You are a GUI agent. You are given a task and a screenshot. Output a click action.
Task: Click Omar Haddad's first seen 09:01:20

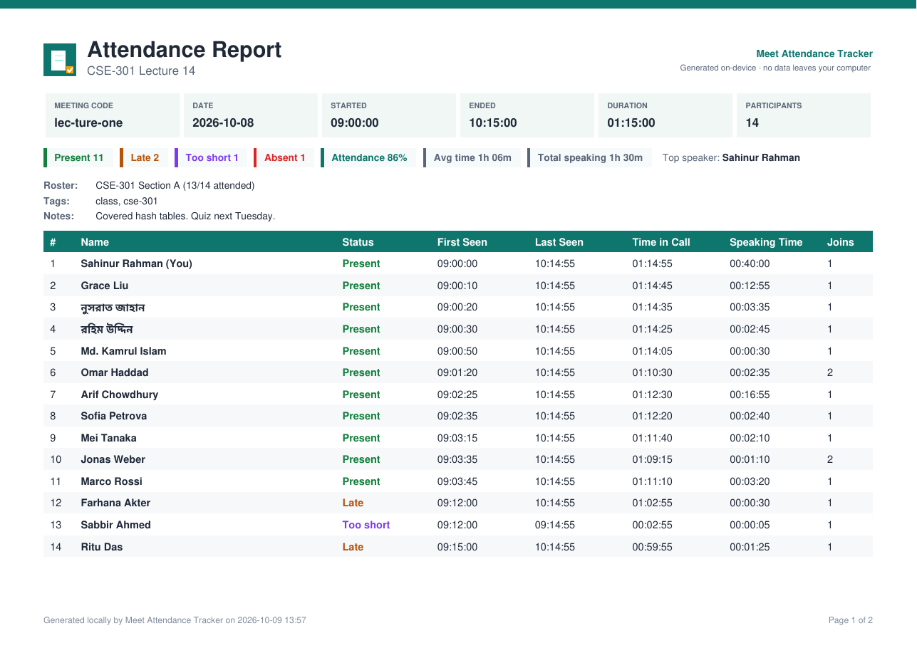457,372
